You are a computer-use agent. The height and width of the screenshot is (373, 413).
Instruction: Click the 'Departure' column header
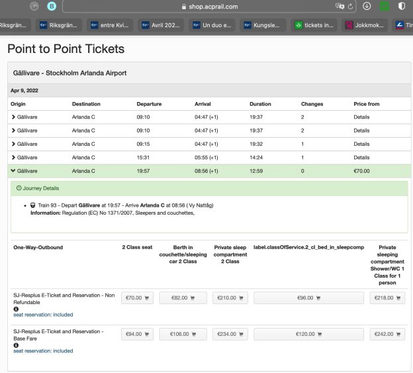149,104
